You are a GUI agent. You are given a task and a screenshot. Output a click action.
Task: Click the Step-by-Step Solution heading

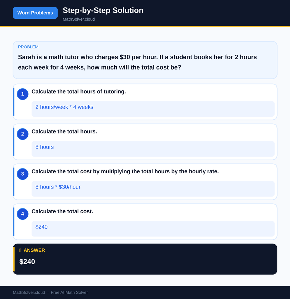pyautogui.click(x=103, y=10)
